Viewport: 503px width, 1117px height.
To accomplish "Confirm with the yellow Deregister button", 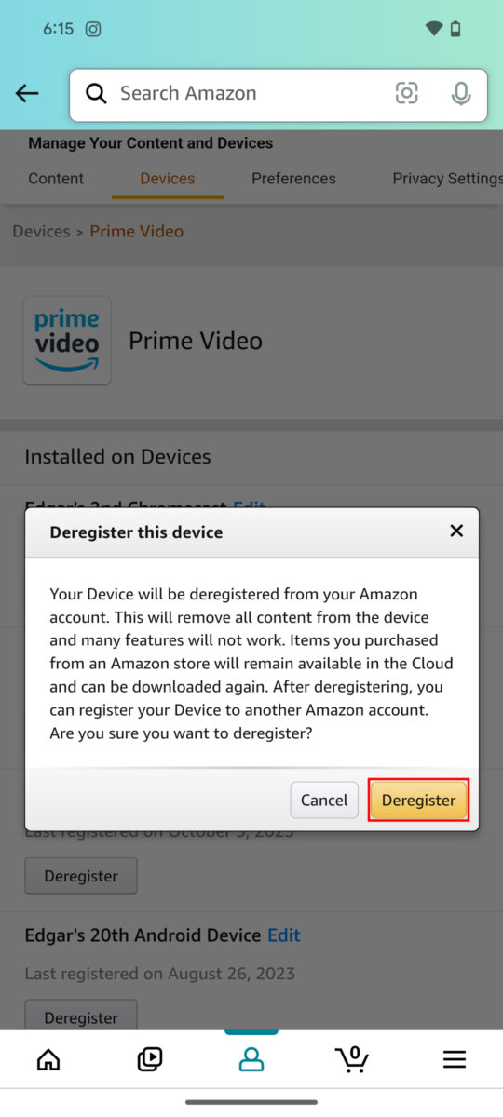I will tap(418, 801).
